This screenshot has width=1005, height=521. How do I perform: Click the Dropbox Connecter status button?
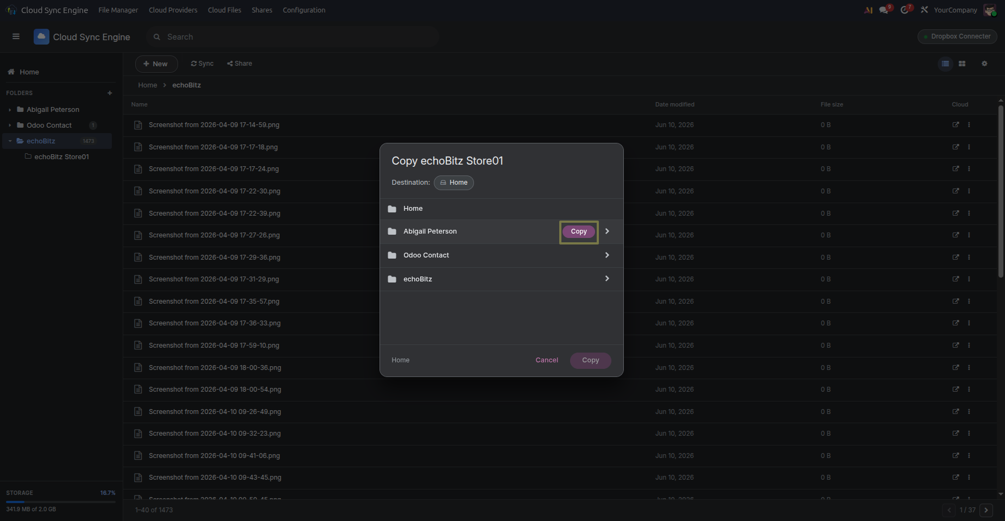[x=957, y=36]
